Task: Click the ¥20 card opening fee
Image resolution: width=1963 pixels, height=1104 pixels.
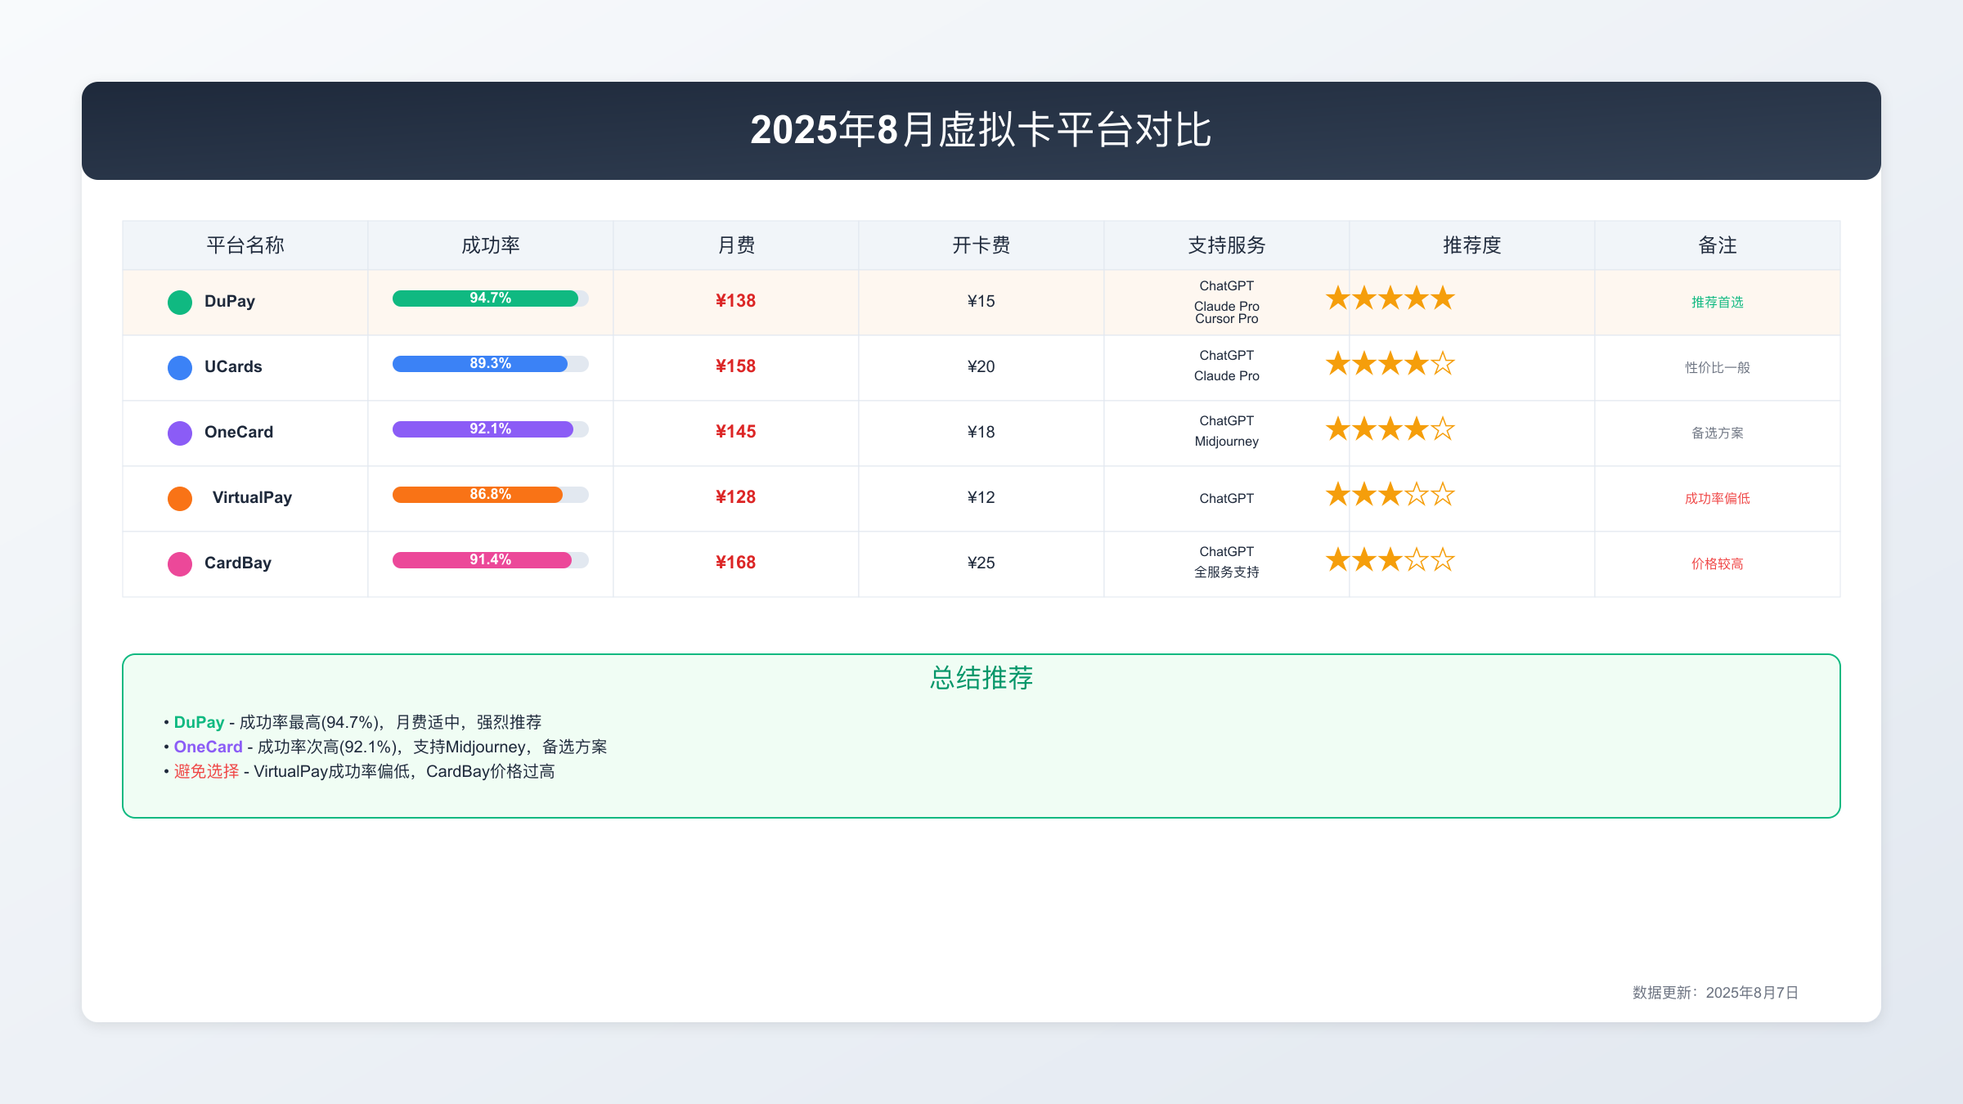Action: [981, 366]
